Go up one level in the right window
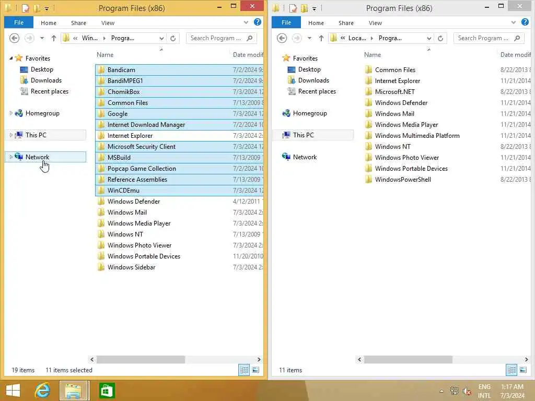The width and height of the screenshot is (535, 401). [x=321, y=38]
